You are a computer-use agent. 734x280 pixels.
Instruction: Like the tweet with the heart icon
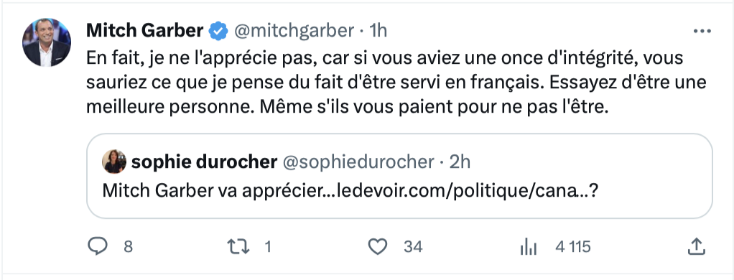[x=377, y=246]
